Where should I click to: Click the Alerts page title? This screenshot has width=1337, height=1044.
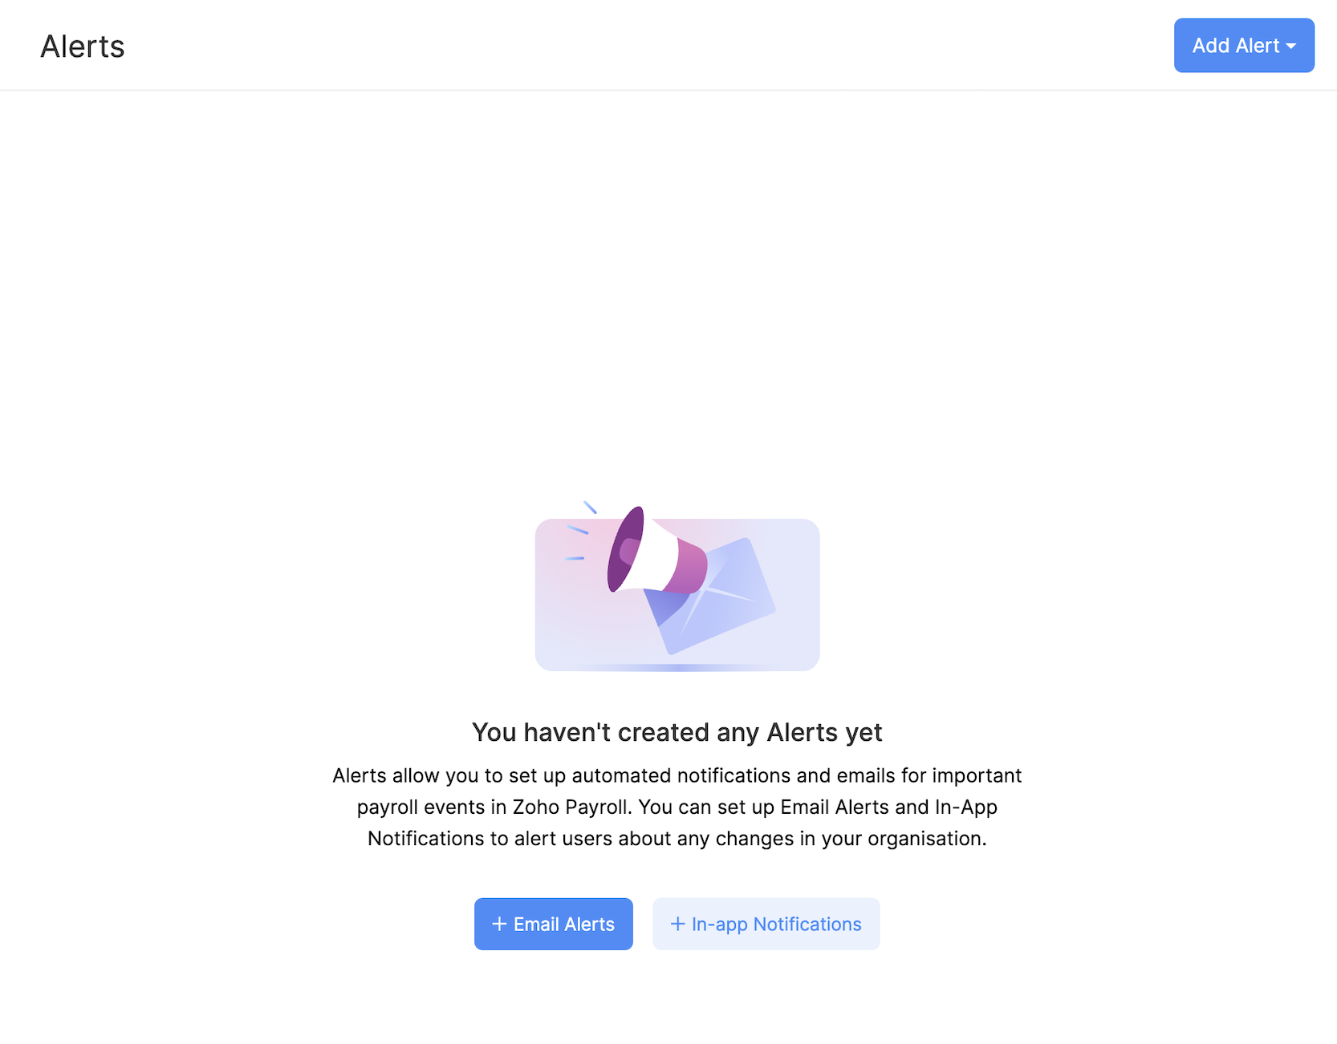(83, 47)
